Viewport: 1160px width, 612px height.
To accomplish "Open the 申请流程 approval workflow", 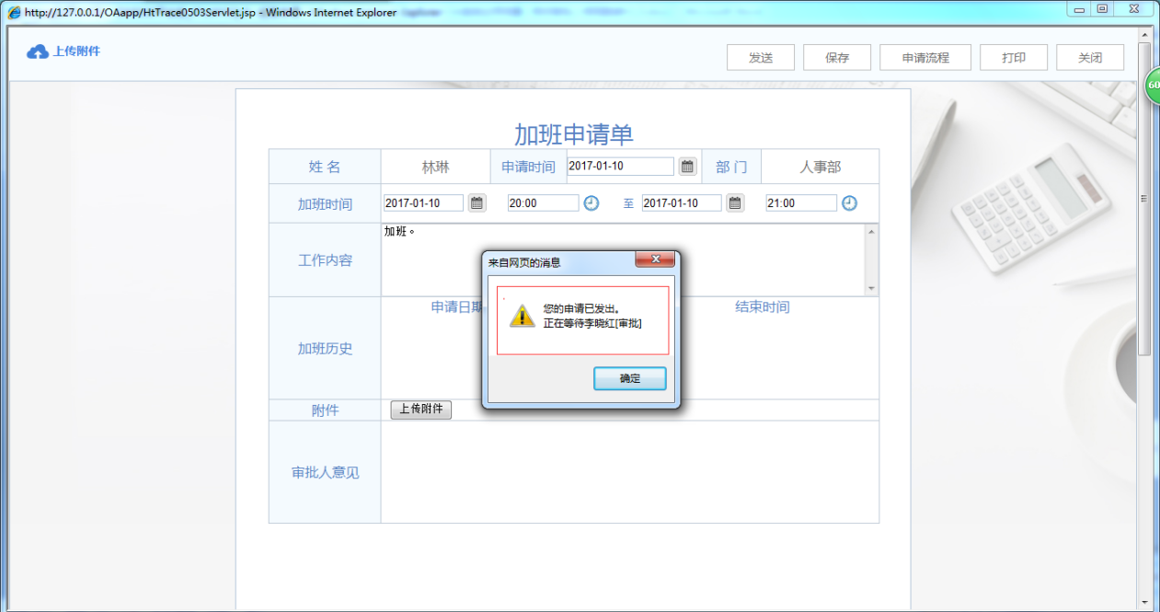I will [925, 56].
